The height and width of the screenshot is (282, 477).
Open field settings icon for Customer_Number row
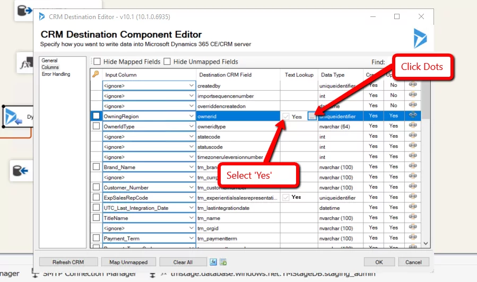click(413, 186)
